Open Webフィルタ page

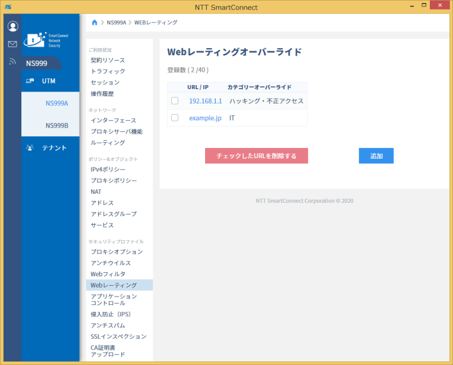[x=108, y=274]
